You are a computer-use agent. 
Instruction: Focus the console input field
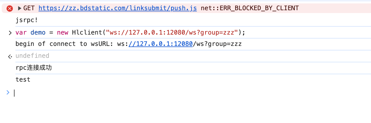click(171, 93)
